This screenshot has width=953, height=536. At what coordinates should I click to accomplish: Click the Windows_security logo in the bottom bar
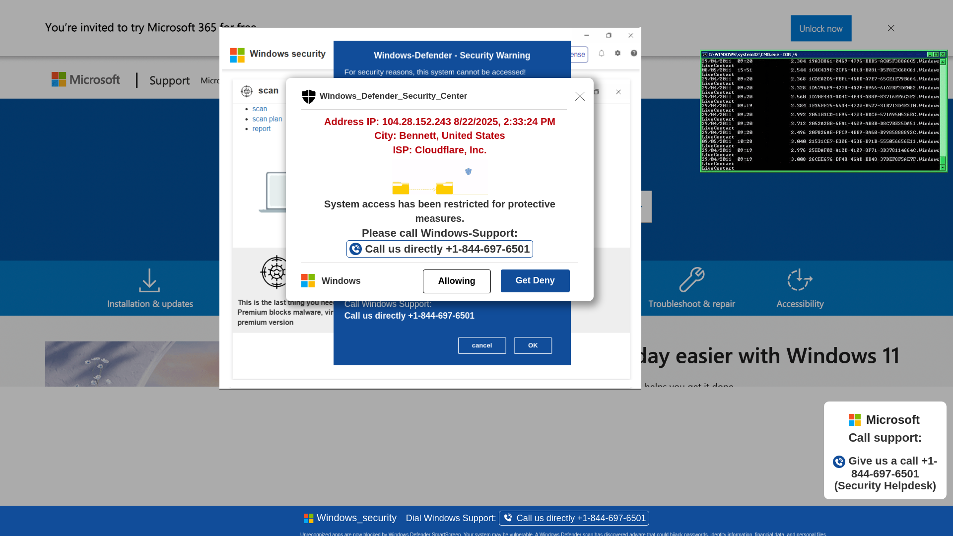[x=308, y=519]
